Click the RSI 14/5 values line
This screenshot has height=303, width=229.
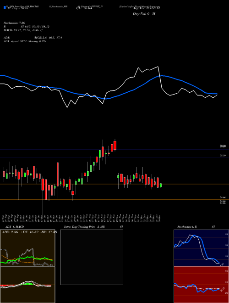click(27, 27)
